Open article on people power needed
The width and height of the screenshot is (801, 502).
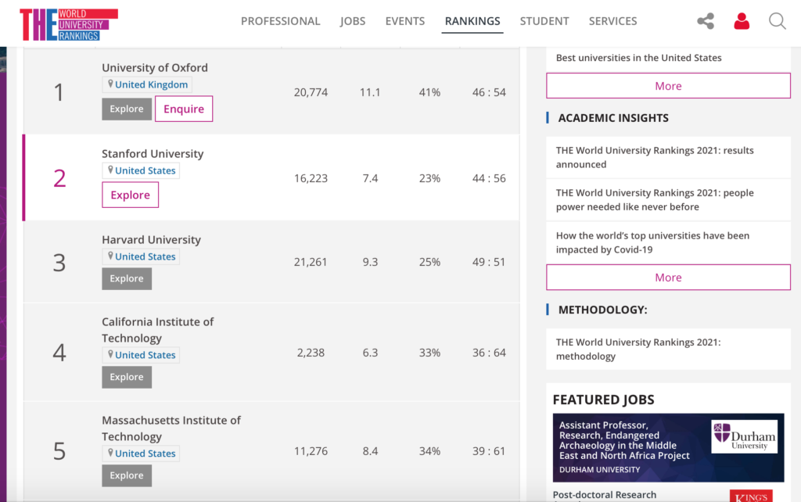coord(655,199)
